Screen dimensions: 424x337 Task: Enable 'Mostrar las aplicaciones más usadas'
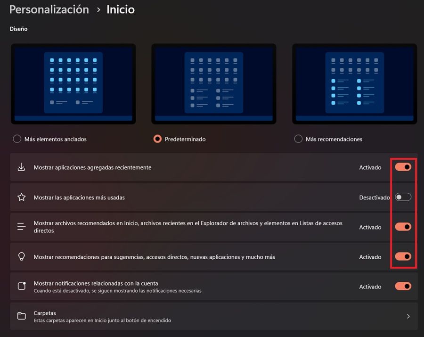coord(403,197)
